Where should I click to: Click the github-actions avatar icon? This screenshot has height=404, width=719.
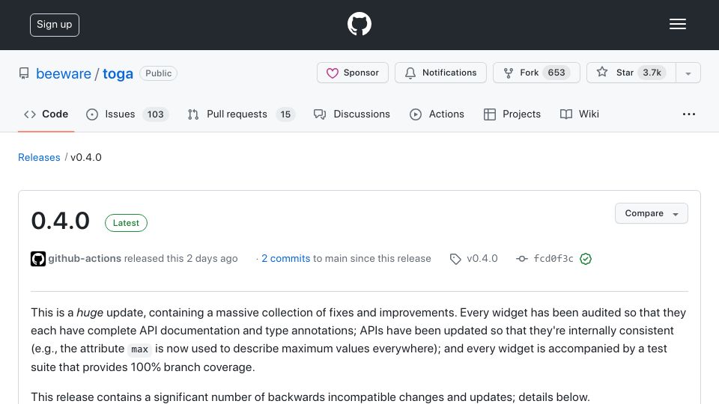coord(38,259)
